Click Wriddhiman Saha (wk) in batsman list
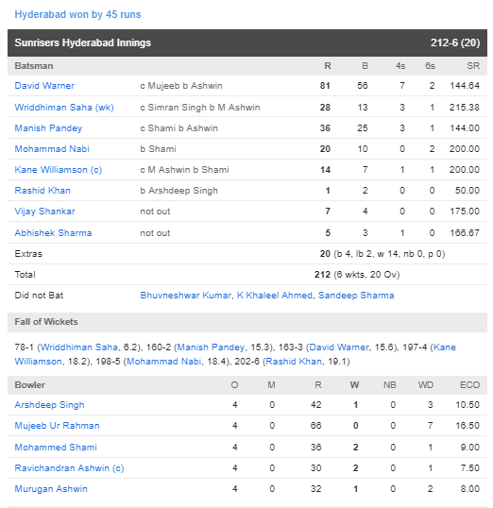This screenshot has width=493, height=508. click(x=64, y=108)
